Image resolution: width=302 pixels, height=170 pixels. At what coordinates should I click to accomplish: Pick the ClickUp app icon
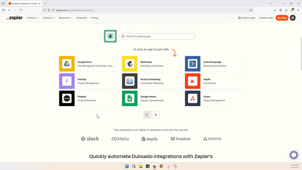point(67,81)
